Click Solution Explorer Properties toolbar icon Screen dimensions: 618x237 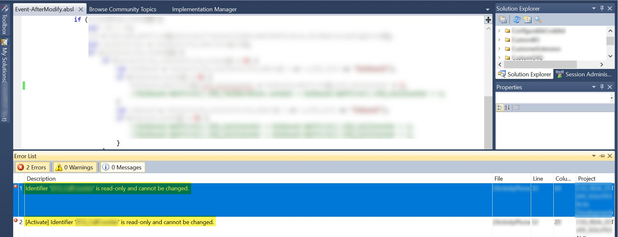pos(503,20)
